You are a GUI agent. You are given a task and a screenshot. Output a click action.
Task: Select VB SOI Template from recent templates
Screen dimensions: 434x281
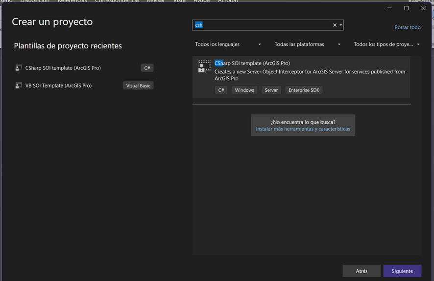[x=58, y=86]
